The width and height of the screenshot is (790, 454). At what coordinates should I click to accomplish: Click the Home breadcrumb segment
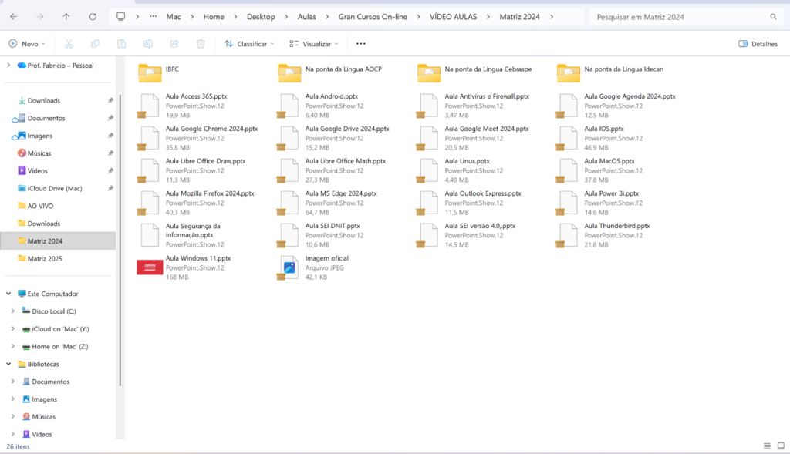pos(214,17)
